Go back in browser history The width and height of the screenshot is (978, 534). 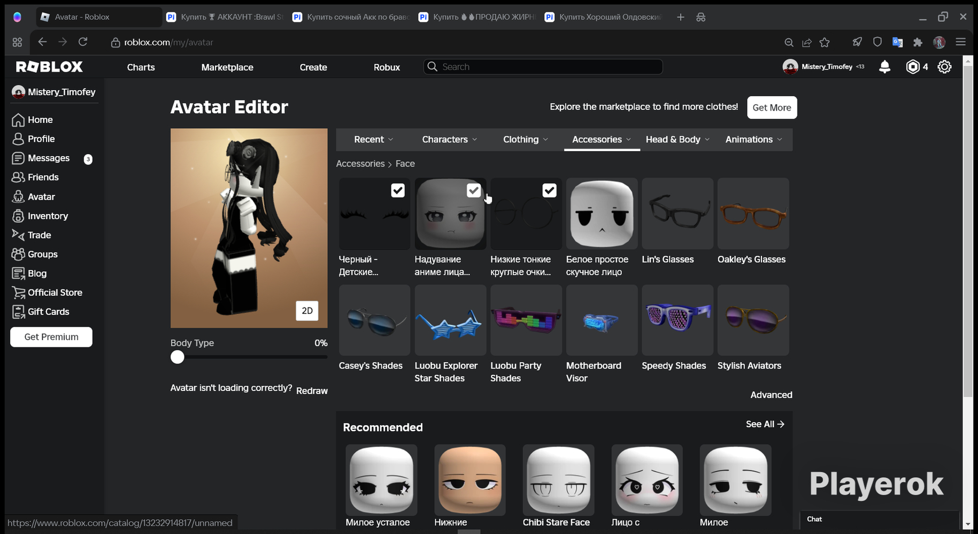[42, 42]
